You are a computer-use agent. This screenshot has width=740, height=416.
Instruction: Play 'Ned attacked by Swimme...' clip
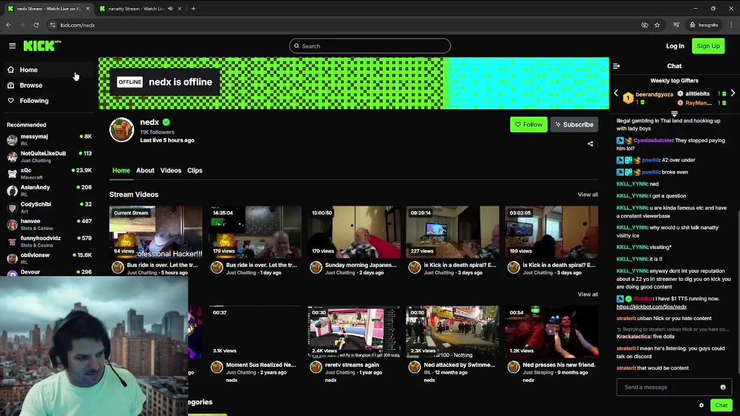453,332
